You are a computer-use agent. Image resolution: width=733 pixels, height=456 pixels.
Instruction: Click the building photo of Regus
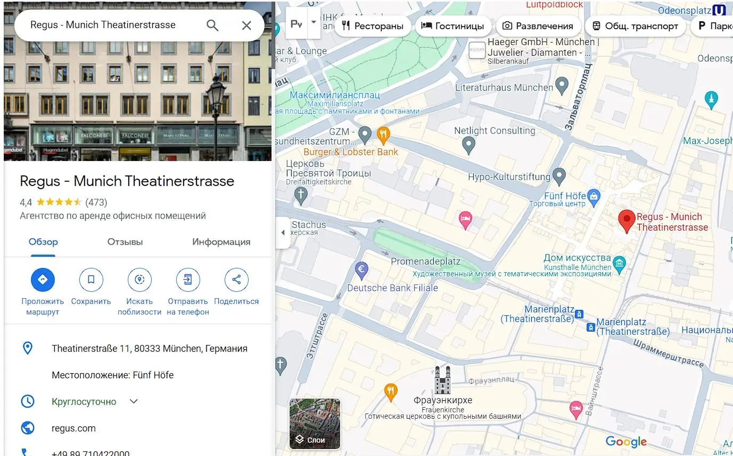(137, 101)
